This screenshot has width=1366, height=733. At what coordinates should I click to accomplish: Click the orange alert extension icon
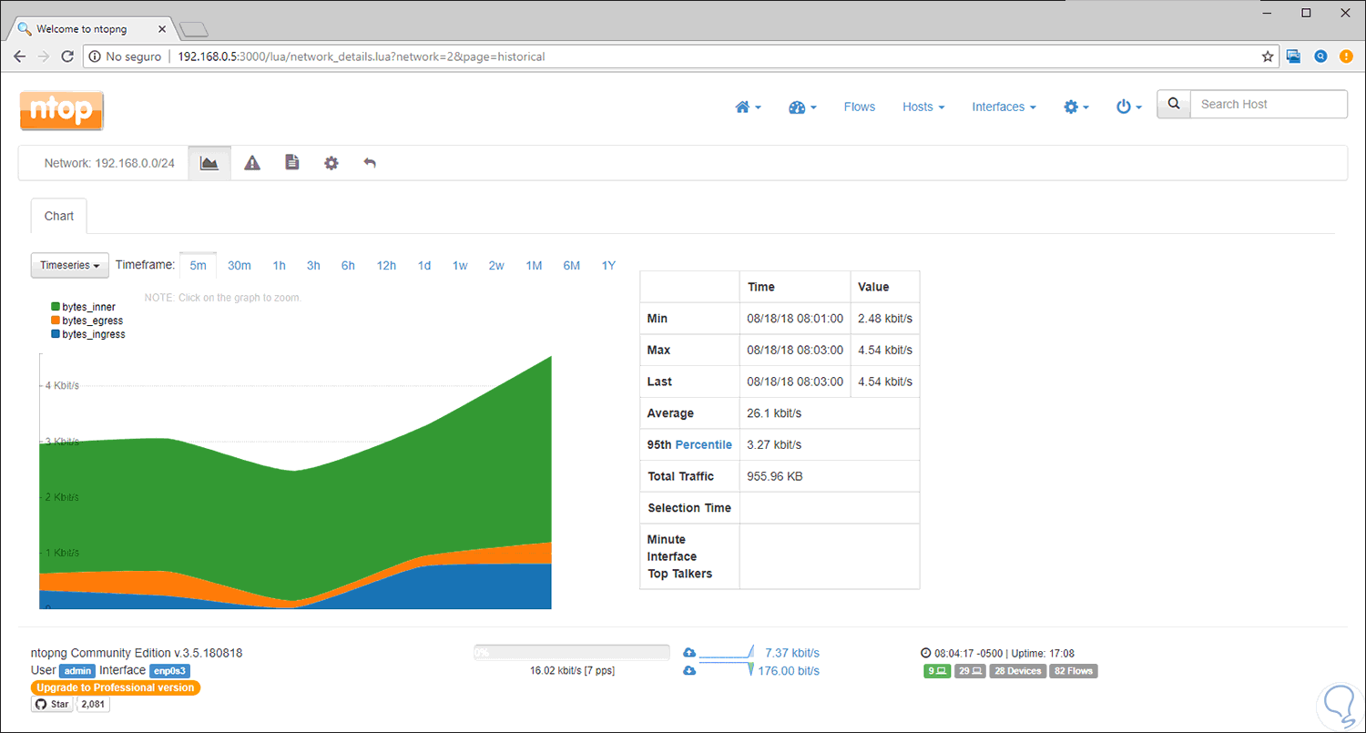(1348, 56)
